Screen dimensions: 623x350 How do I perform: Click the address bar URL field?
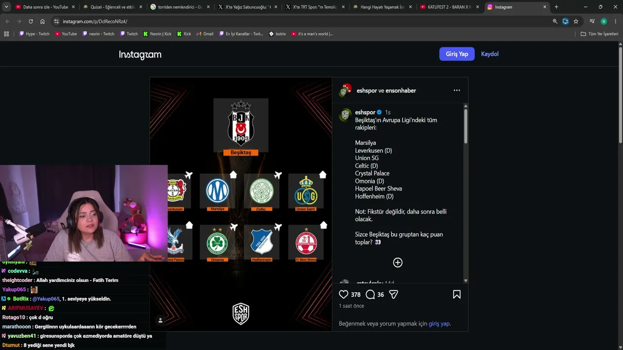(302, 21)
